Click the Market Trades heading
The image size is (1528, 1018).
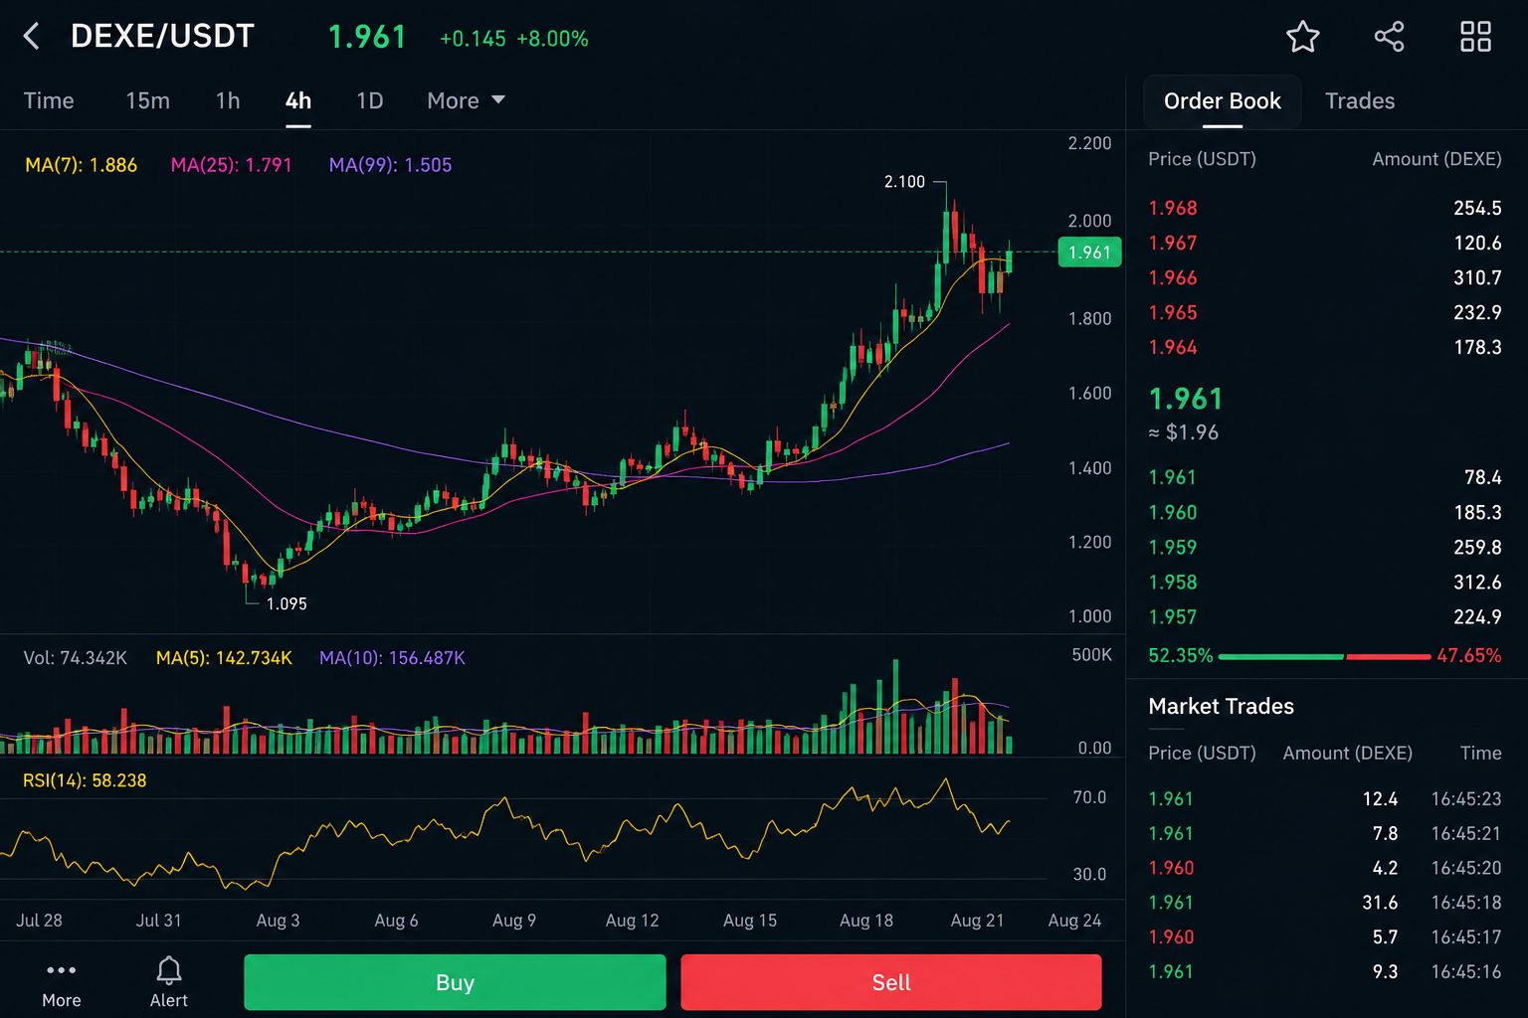pos(1221,706)
